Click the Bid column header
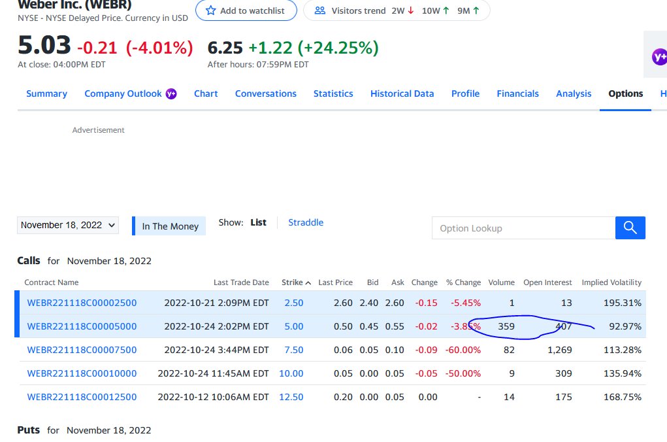Viewport: 667px width, 442px height. (x=372, y=282)
